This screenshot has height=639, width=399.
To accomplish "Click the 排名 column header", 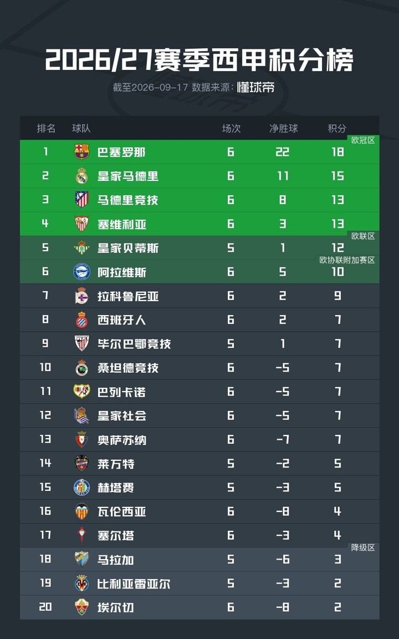I will 46,128.
